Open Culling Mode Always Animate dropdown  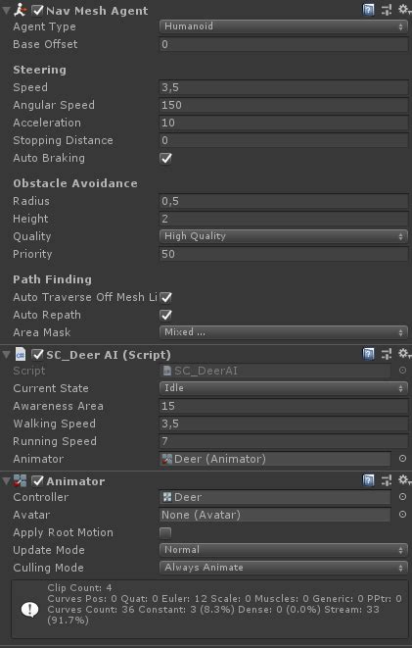point(284,568)
